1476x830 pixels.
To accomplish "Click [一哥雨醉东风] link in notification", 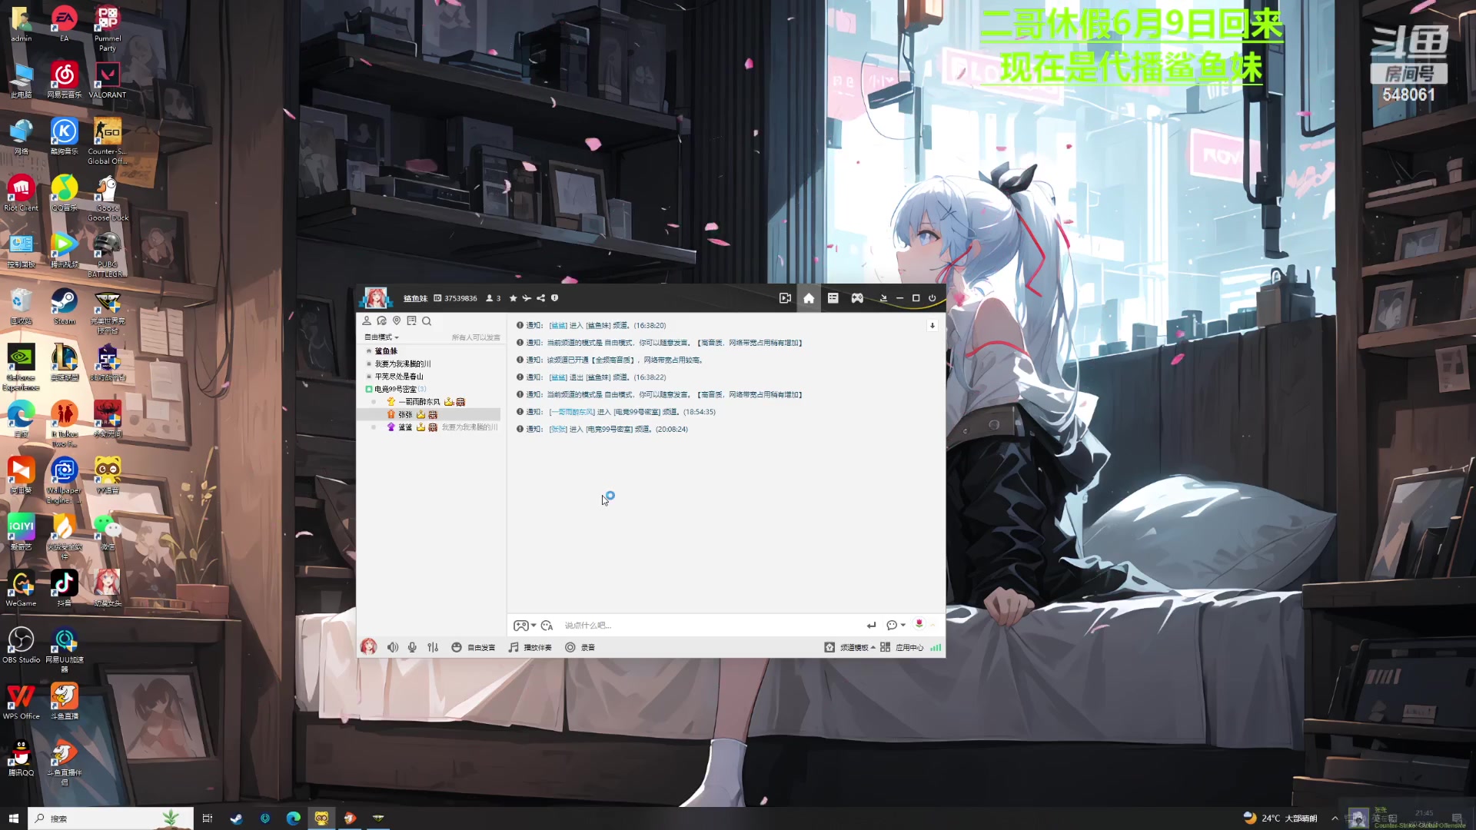I will [572, 412].
